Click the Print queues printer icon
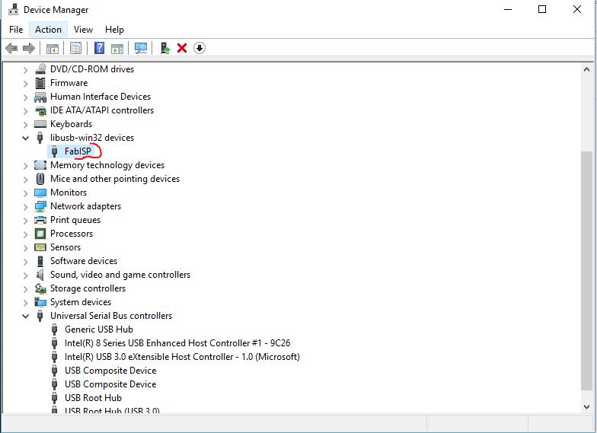597x433 pixels. click(40, 220)
